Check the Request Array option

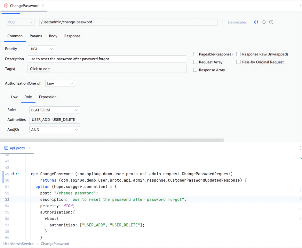pos(195,62)
